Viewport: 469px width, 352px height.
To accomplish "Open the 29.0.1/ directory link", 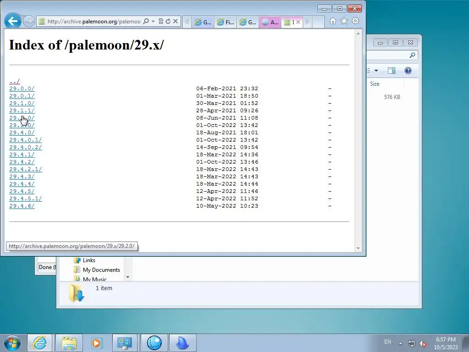I will coord(22,96).
